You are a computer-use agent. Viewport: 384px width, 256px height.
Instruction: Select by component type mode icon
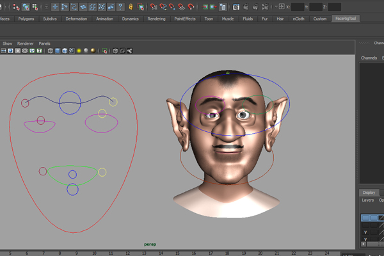(35, 7)
